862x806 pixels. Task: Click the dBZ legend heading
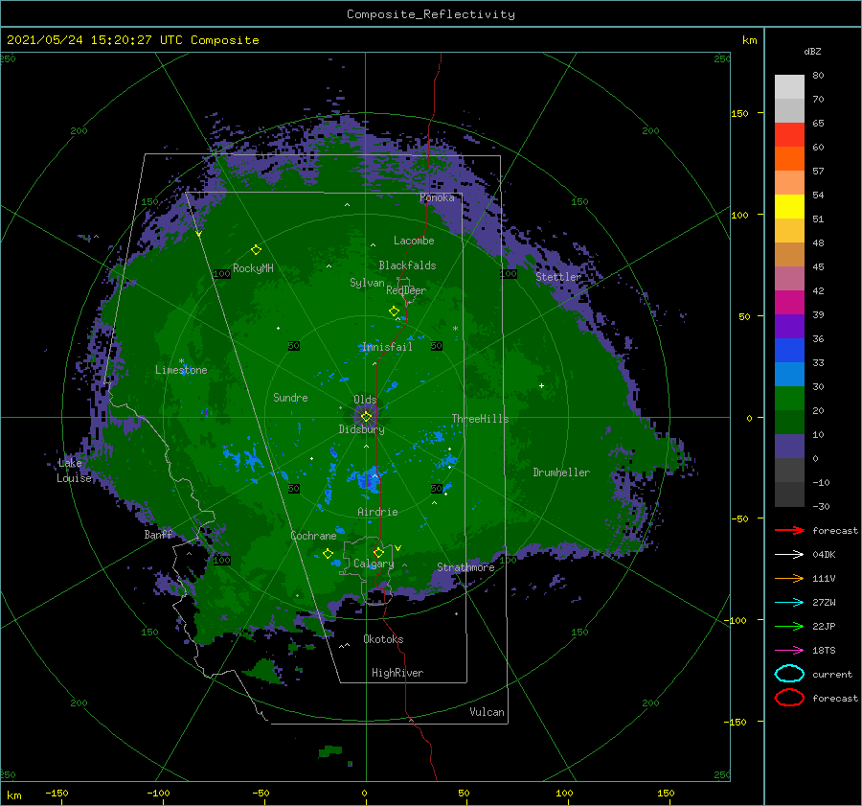pos(812,51)
